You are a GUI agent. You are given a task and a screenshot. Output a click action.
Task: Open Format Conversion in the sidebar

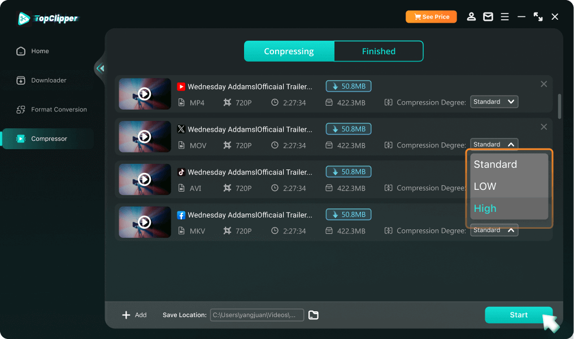coord(51,110)
